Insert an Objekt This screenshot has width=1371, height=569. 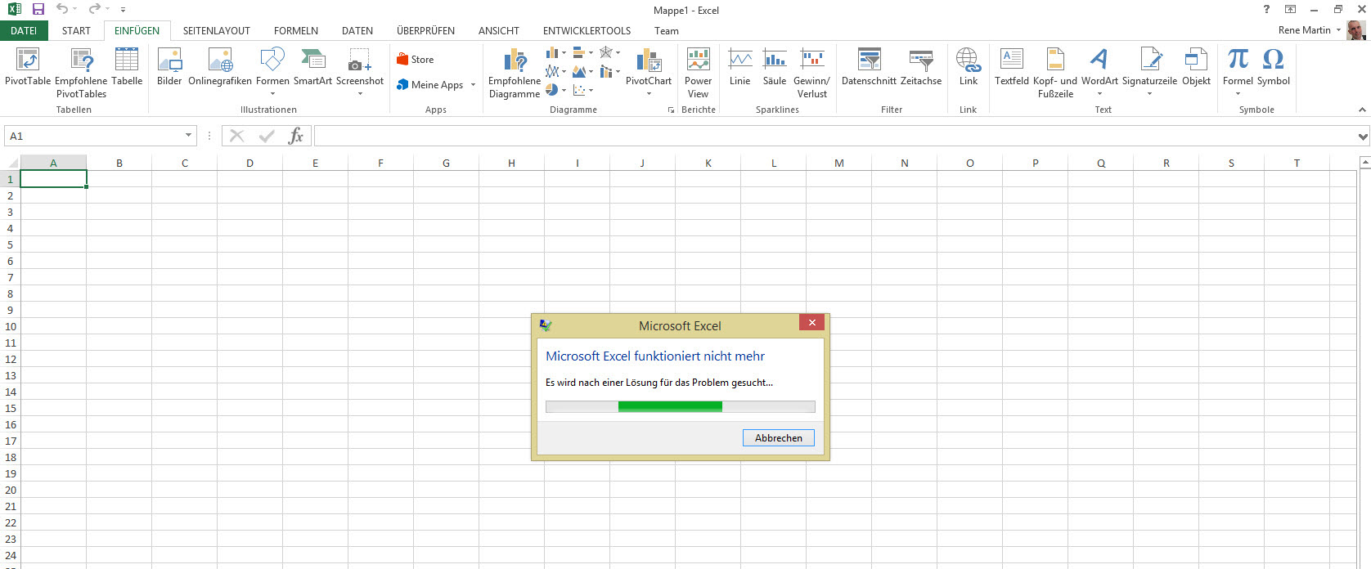(x=1196, y=66)
